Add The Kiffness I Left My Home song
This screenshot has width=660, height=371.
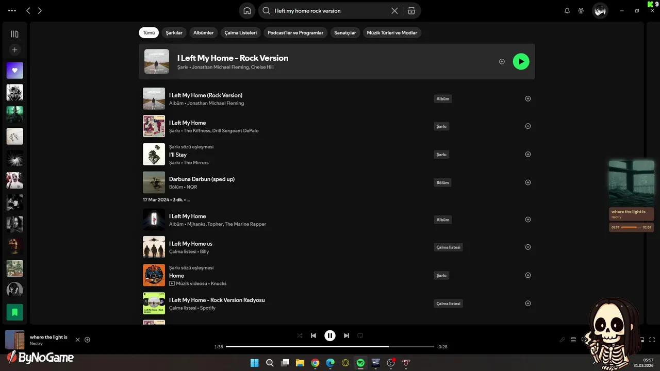[x=527, y=126]
